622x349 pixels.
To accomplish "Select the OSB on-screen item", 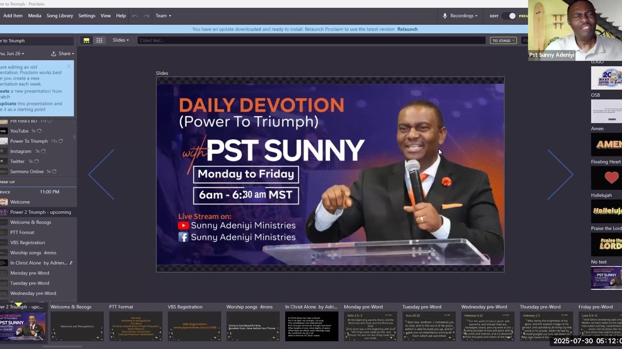I will coord(606,111).
